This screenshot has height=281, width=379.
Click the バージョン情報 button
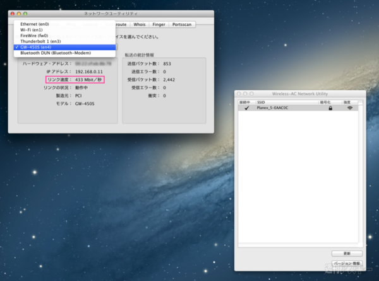346,263
